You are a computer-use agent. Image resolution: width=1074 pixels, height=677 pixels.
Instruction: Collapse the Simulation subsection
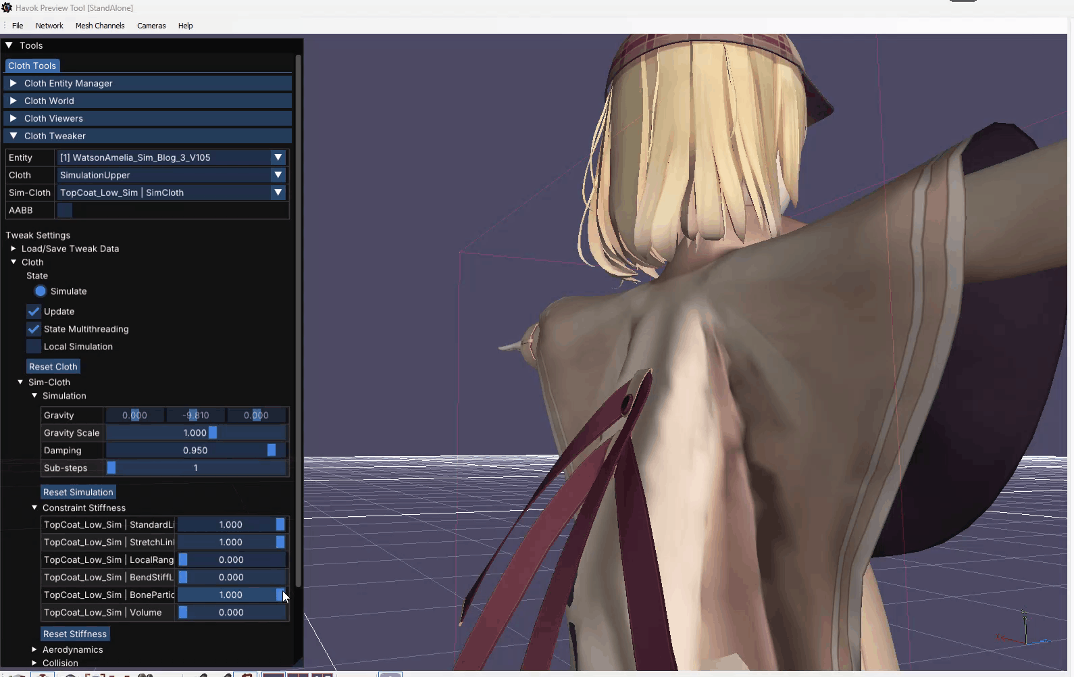(34, 396)
